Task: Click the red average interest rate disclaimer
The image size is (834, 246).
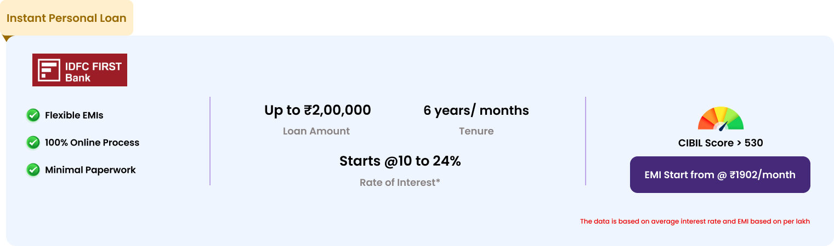Action: [x=695, y=221]
